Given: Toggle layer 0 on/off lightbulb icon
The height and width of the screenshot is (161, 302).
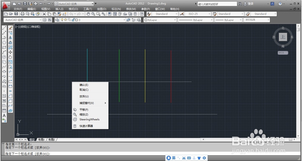Looking at the screenshot, I should pos(62,20).
